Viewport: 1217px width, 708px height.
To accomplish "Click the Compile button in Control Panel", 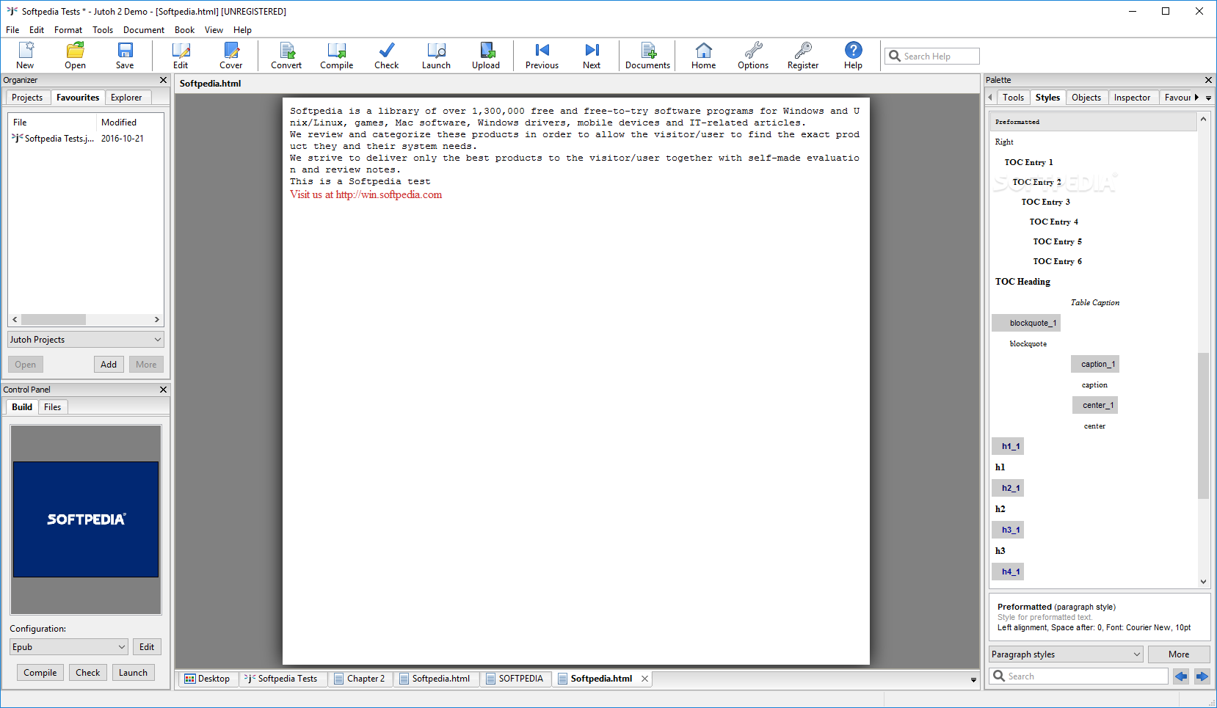I will pyautogui.click(x=40, y=673).
